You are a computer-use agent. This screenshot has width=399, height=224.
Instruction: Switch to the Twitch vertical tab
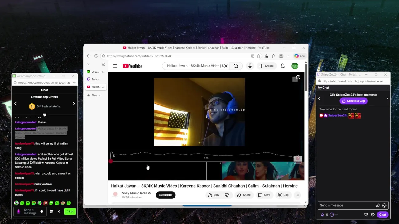pyautogui.click(x=96, y=79)
